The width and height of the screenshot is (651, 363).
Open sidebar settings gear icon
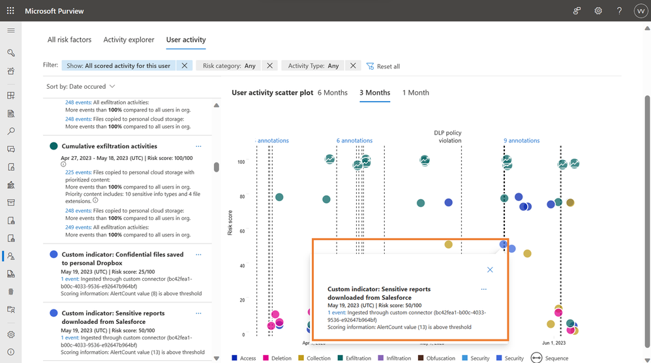[x=11, y=334]
